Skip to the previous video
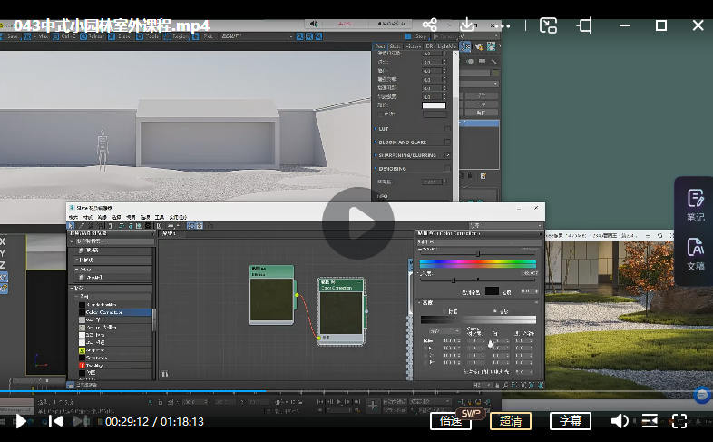This screenshot has height=442, width=713. [x=56, y=421]
